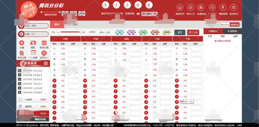Mute the draw sound speaker icon

(x=138, y=14)
